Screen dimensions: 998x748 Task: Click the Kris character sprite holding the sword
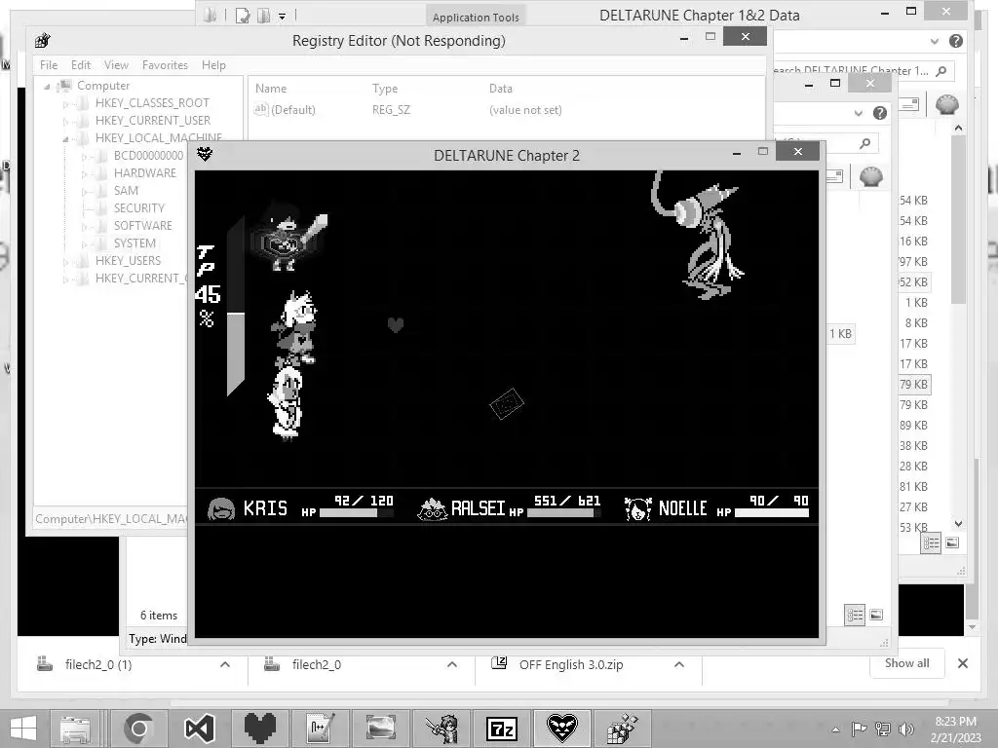point(288,238)
